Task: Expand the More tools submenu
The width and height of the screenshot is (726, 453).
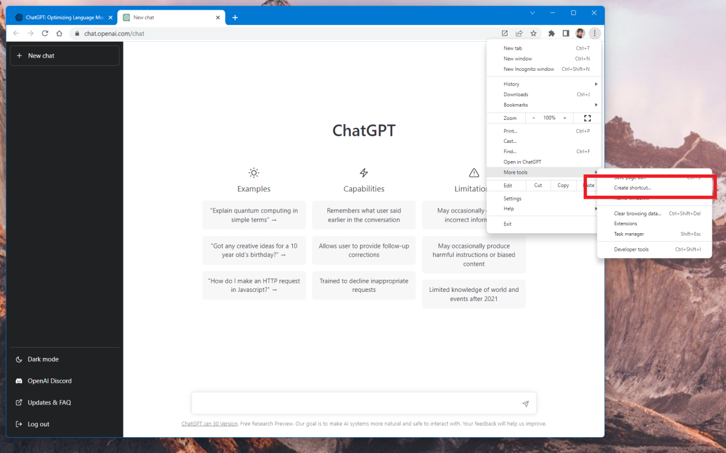Action: click(544, 173)
